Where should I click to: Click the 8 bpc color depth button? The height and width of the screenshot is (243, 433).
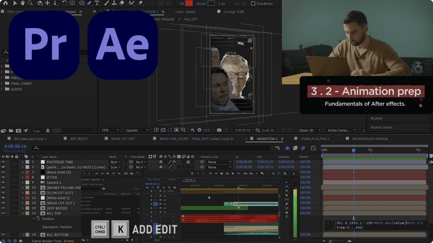tap(37, 131)
